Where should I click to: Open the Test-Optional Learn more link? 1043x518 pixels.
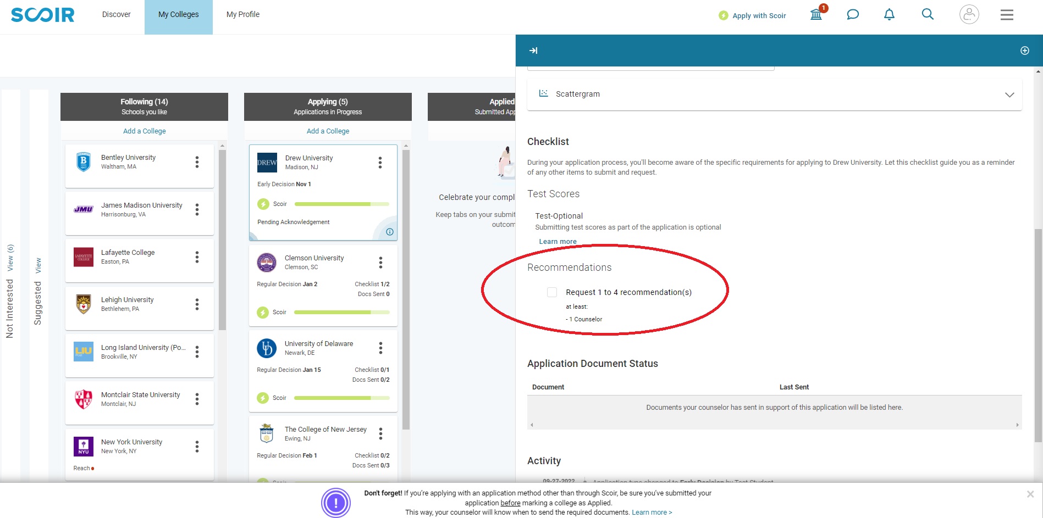tap(558, 242)
